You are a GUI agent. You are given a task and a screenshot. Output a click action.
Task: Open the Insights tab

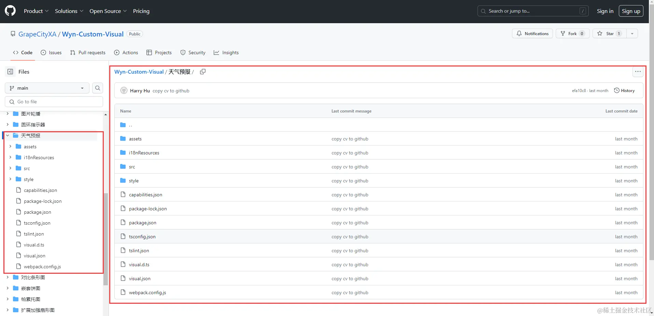pyautogui.click(x=226, y=52)
